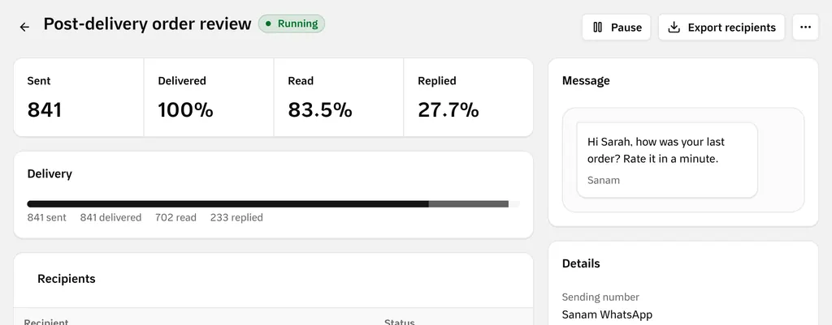Click the 841 delivered label
Image resolution: width=832 pixels, height=325 pixels.
click(110, 217)
